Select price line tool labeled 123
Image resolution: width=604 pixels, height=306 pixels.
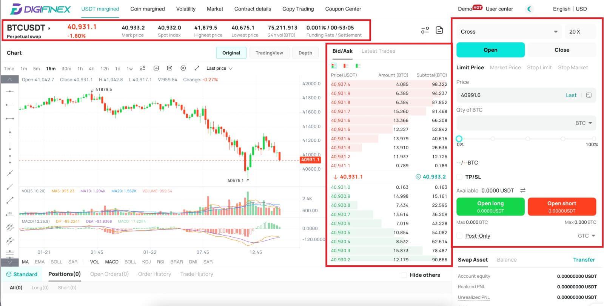tap(10, 214)
